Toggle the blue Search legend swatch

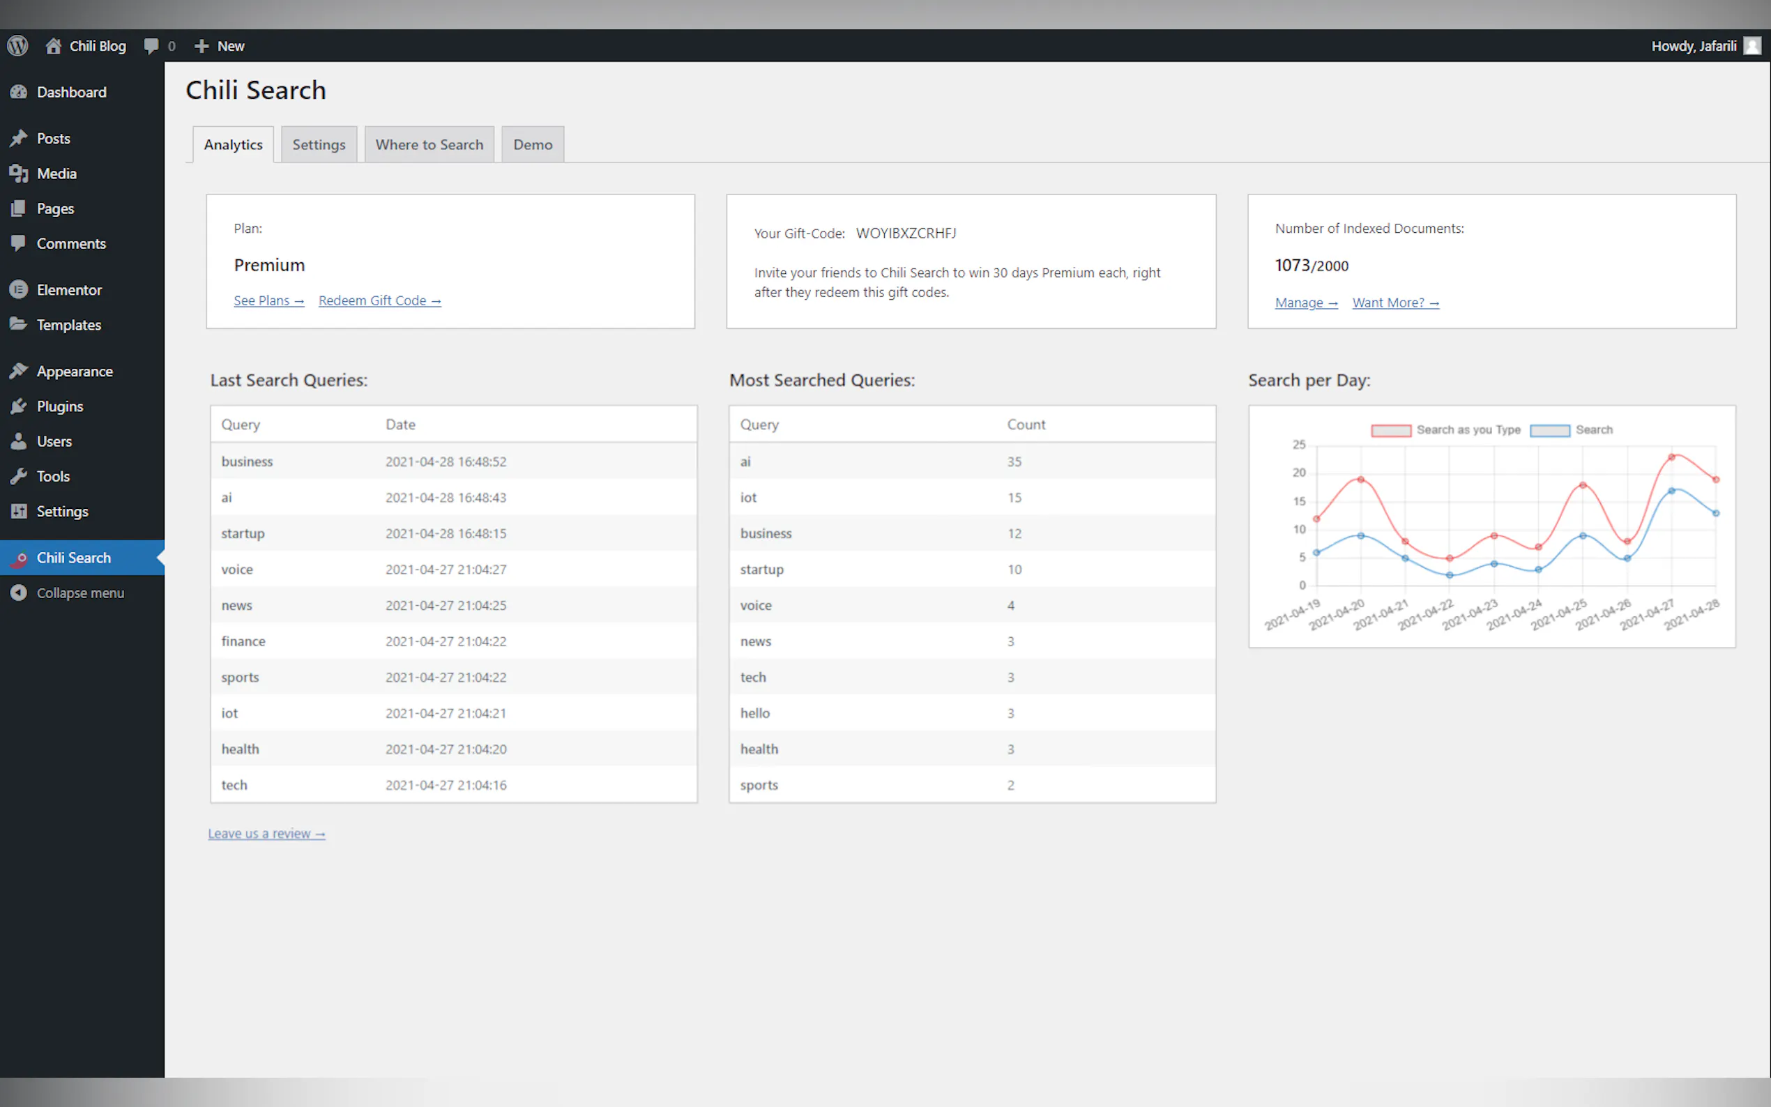point(1550,431)
